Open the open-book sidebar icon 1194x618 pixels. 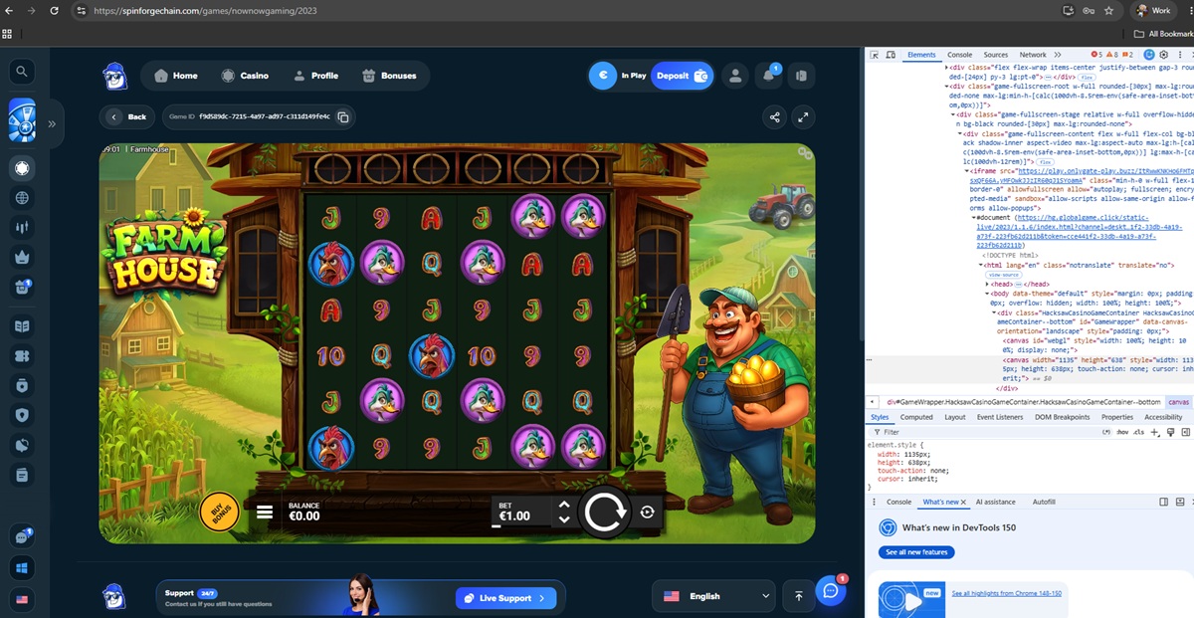pos(22,326)
